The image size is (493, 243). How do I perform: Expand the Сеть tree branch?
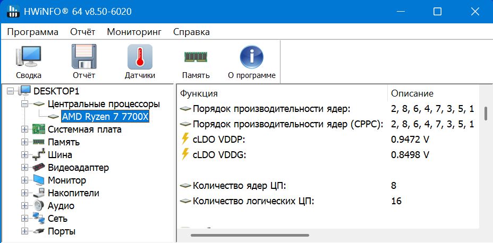pyautogui.click(x=24, y=218)
